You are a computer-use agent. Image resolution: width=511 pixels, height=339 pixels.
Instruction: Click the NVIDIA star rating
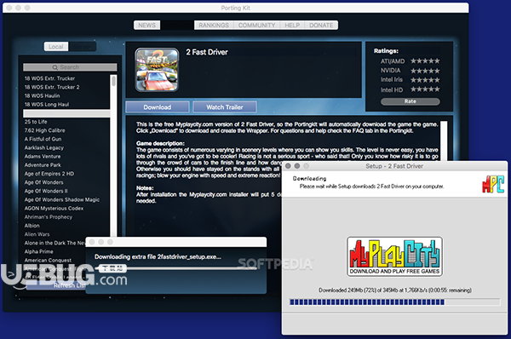[x=425, y=71]
